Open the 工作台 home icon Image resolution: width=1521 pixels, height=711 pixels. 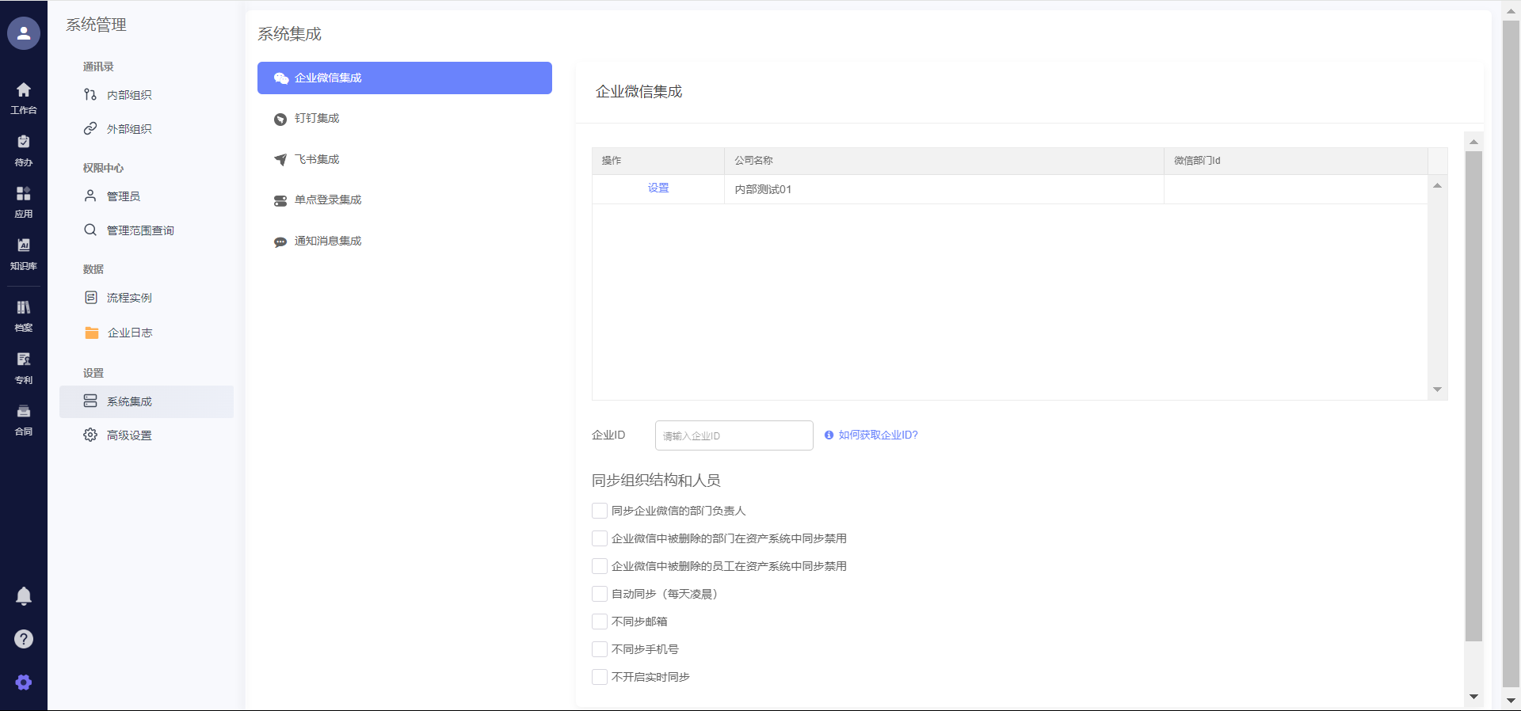(x=24, y=90)
